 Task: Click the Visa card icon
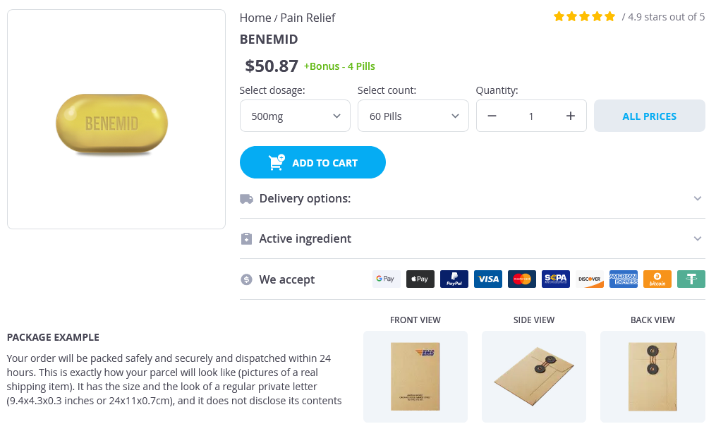tap(488, 279)
